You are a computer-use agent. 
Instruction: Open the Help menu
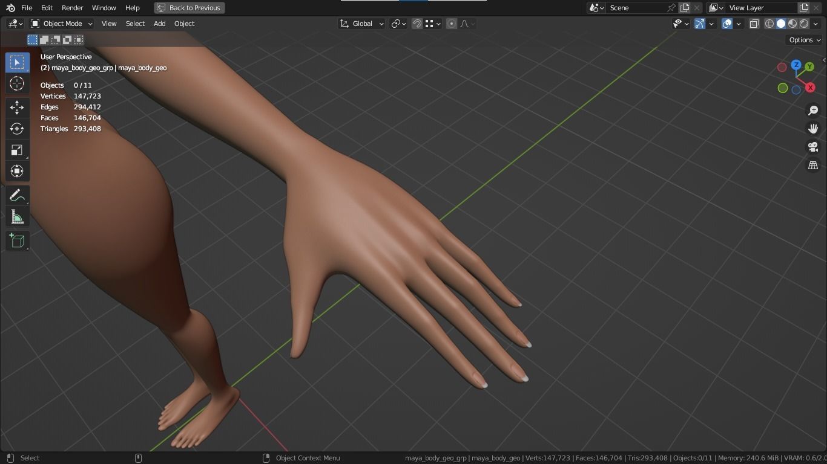coord(132,8)
